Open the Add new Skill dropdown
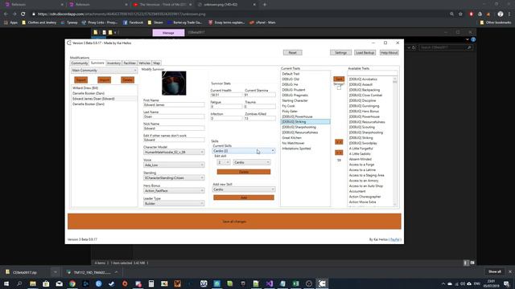Screen dimensions: 515x289 [244, 189]
